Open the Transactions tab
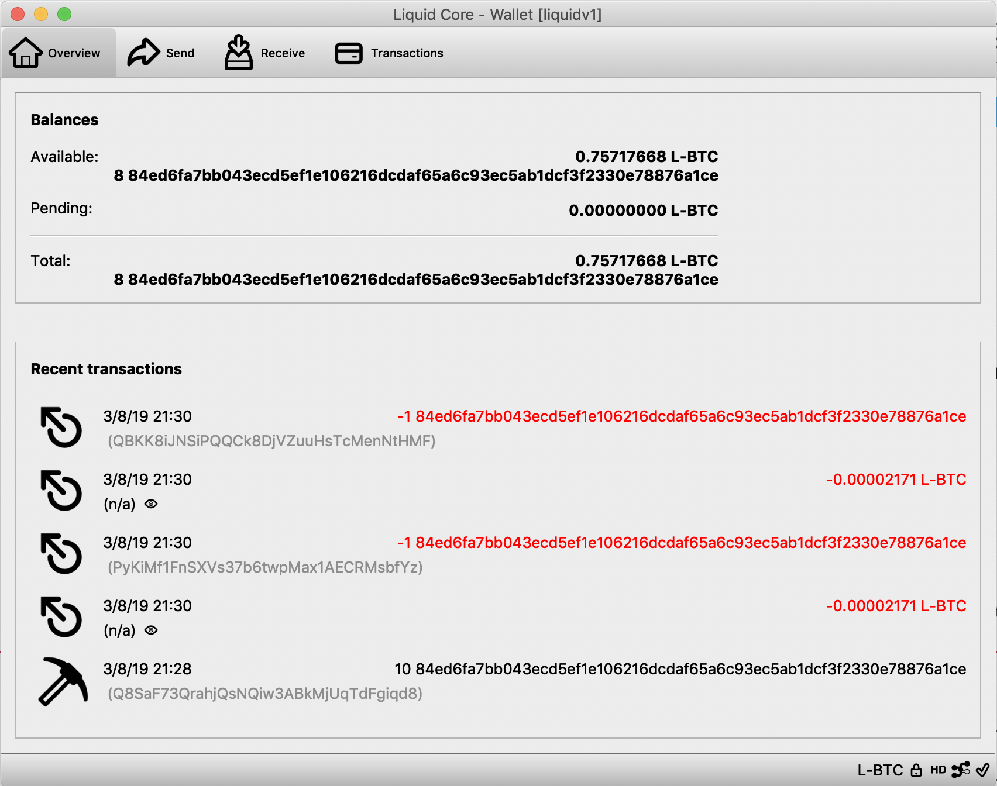 coord(389,53)
